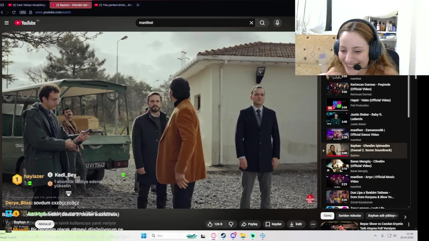Toggle the browser VPN badge
429x241 pixels.
23,12
